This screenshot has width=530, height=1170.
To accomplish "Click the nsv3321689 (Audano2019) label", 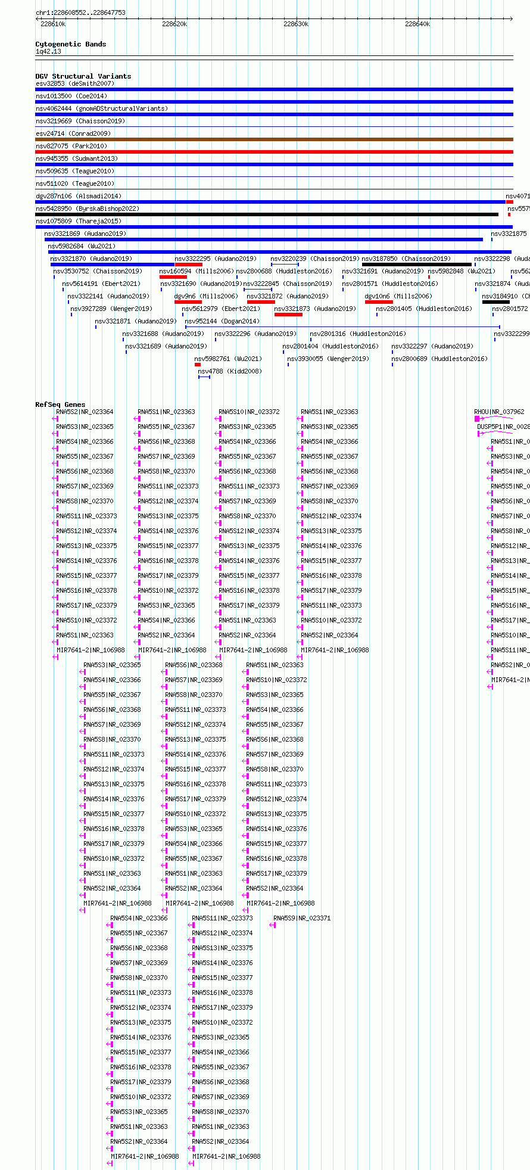I will click(167, 346).
